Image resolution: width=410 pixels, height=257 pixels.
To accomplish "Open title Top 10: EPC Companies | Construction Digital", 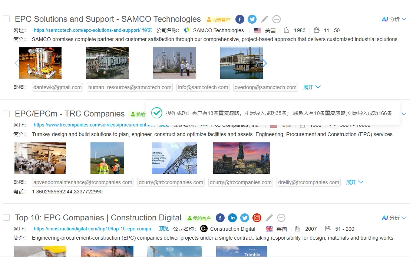I will tap(98, 217).
